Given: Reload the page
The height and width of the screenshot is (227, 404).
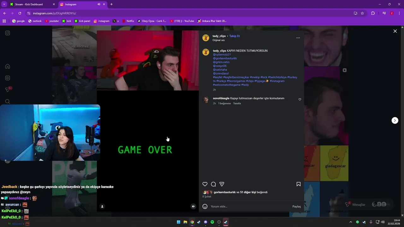Looking at the screenshot, I should click(20, 13).
